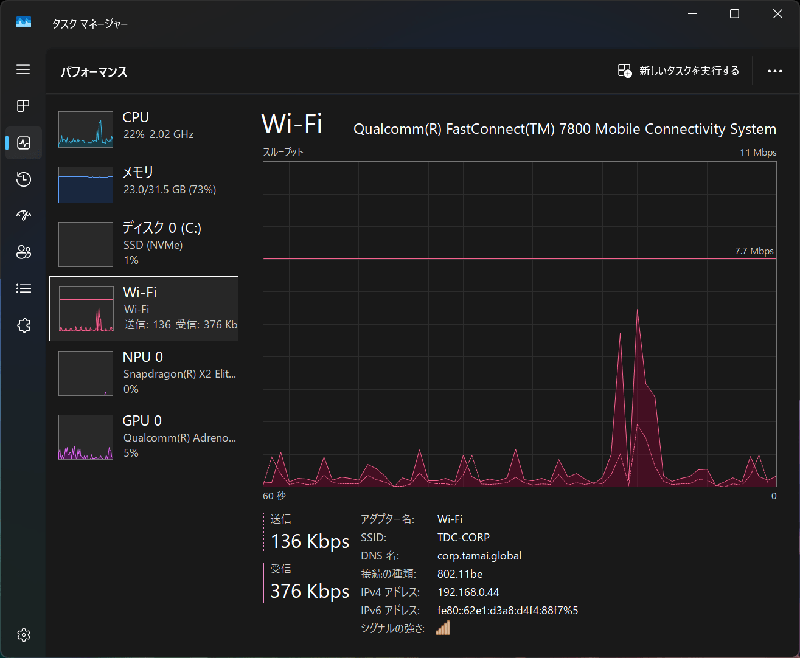
Task: Click the 60 秒 axis label
Action: (274, 496)
